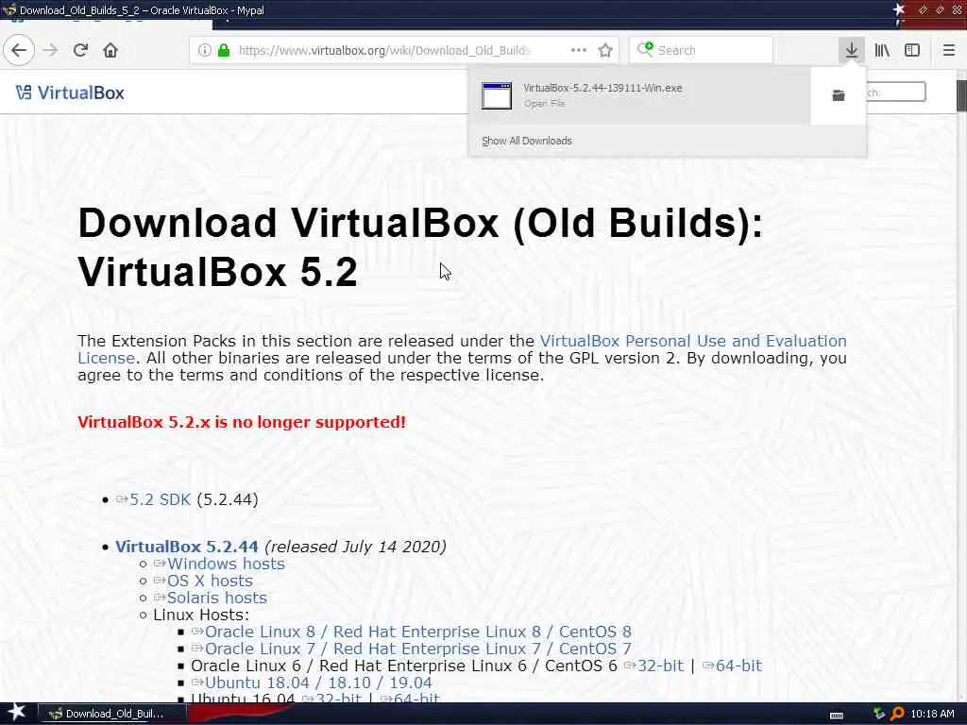Select Download_Old_Buil... taskbar button

coord(111,714)
